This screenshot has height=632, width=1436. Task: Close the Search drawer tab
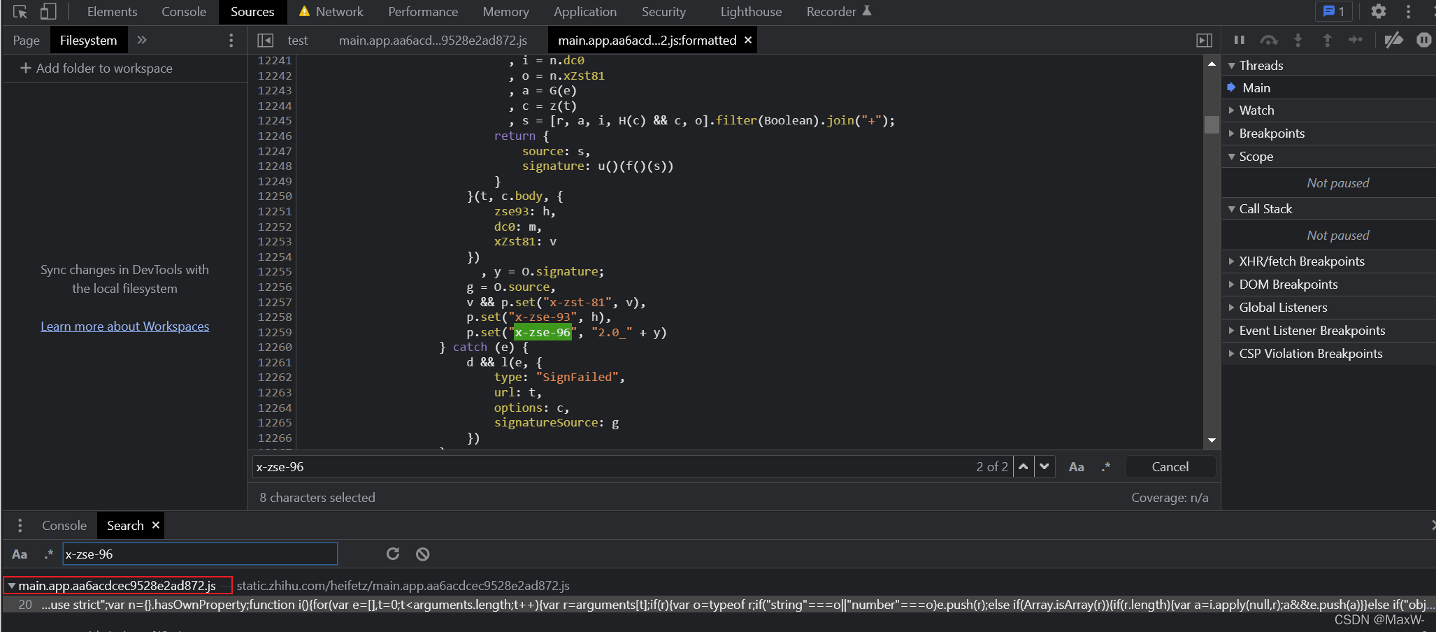tap(156, 525)
